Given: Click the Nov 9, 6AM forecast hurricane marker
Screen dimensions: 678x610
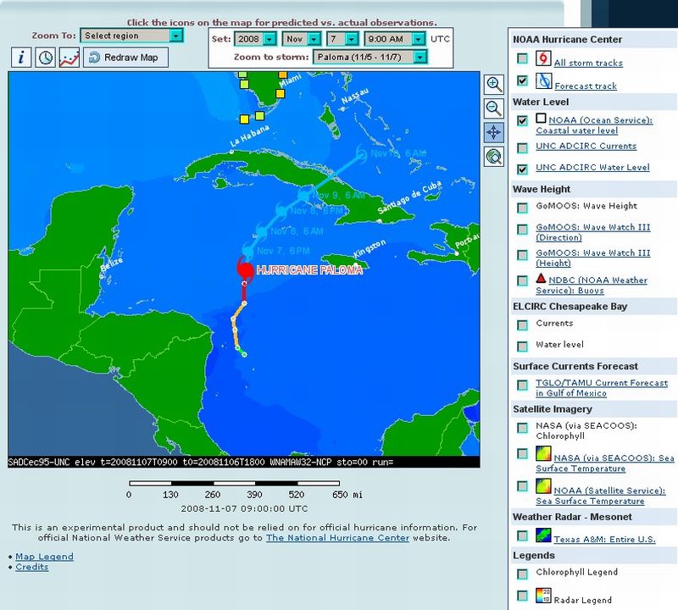Looking at the screenshot, I should point(304,195).
